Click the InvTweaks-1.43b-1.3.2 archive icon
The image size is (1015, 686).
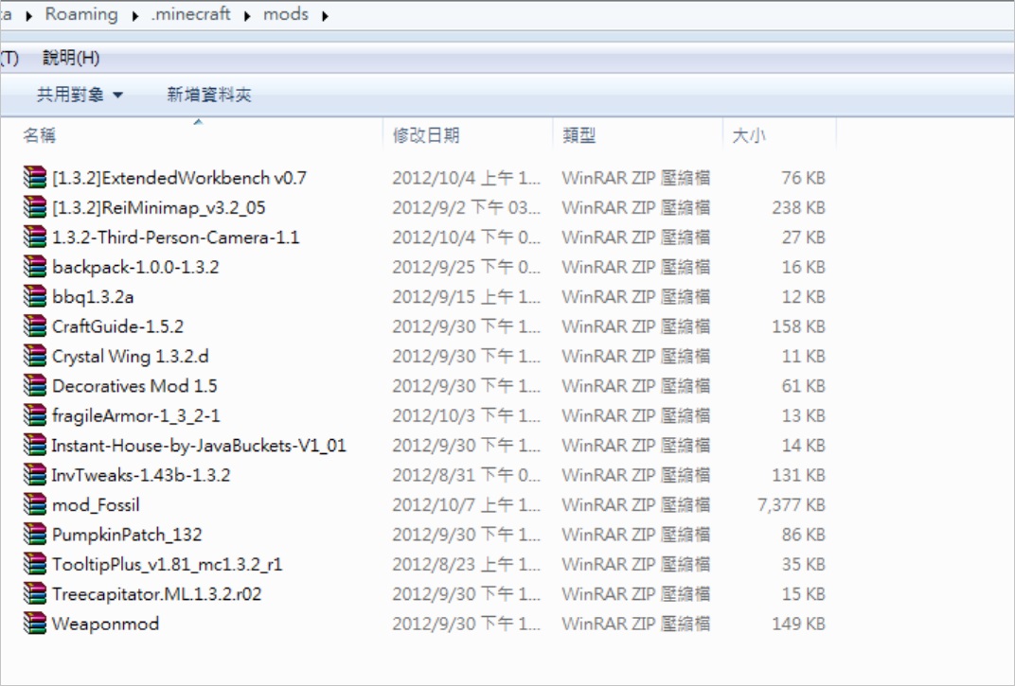tap(35, 475)
